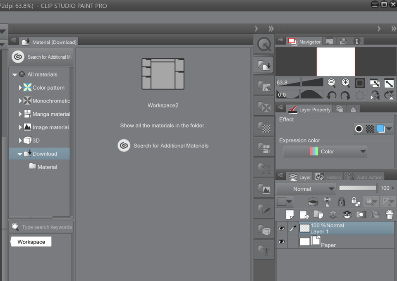The image size is (397, 281).
Task: Create a new layer folder
Action: (x=318, y=214)
